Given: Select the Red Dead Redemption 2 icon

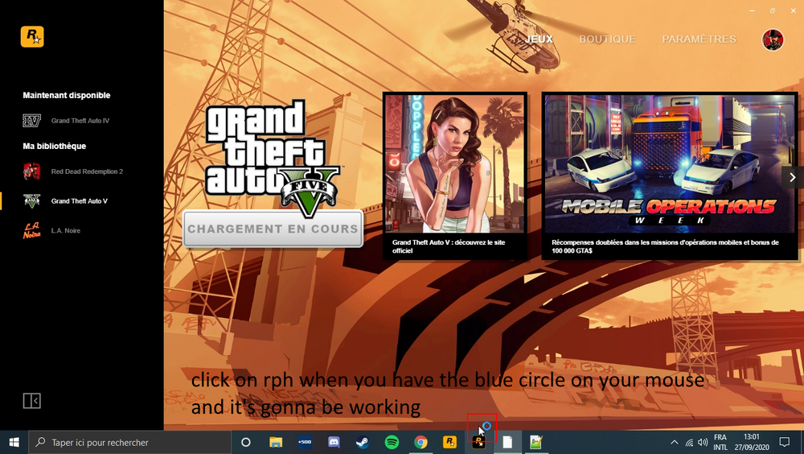Looking at the screenshot, I should pyautogui.click(x=31, y=171).
